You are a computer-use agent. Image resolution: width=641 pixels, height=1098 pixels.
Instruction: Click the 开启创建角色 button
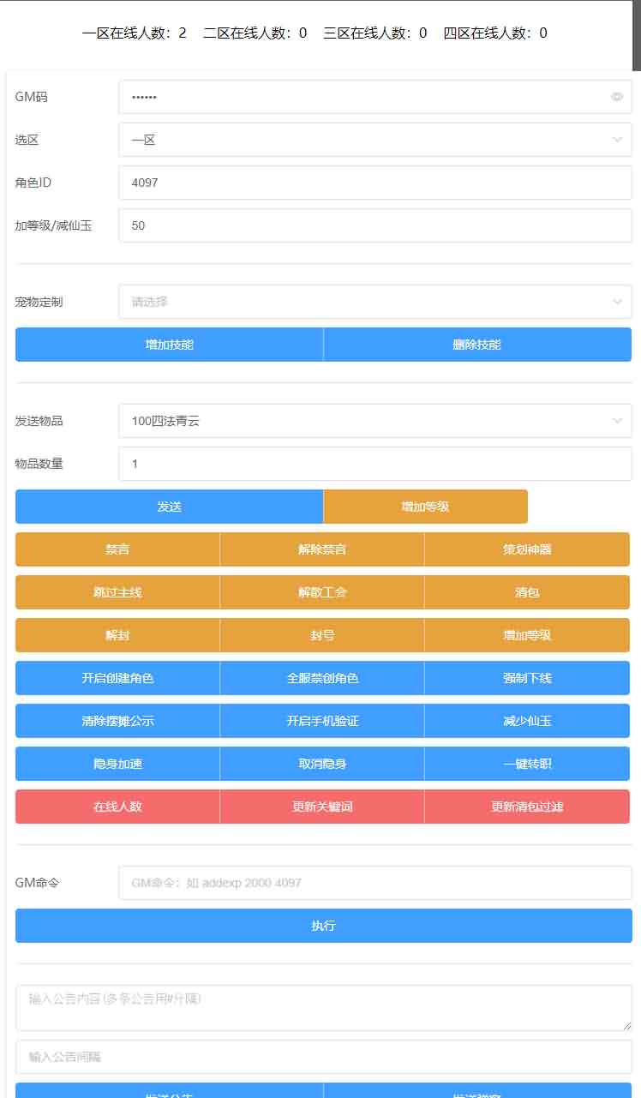tap(117, 678)
